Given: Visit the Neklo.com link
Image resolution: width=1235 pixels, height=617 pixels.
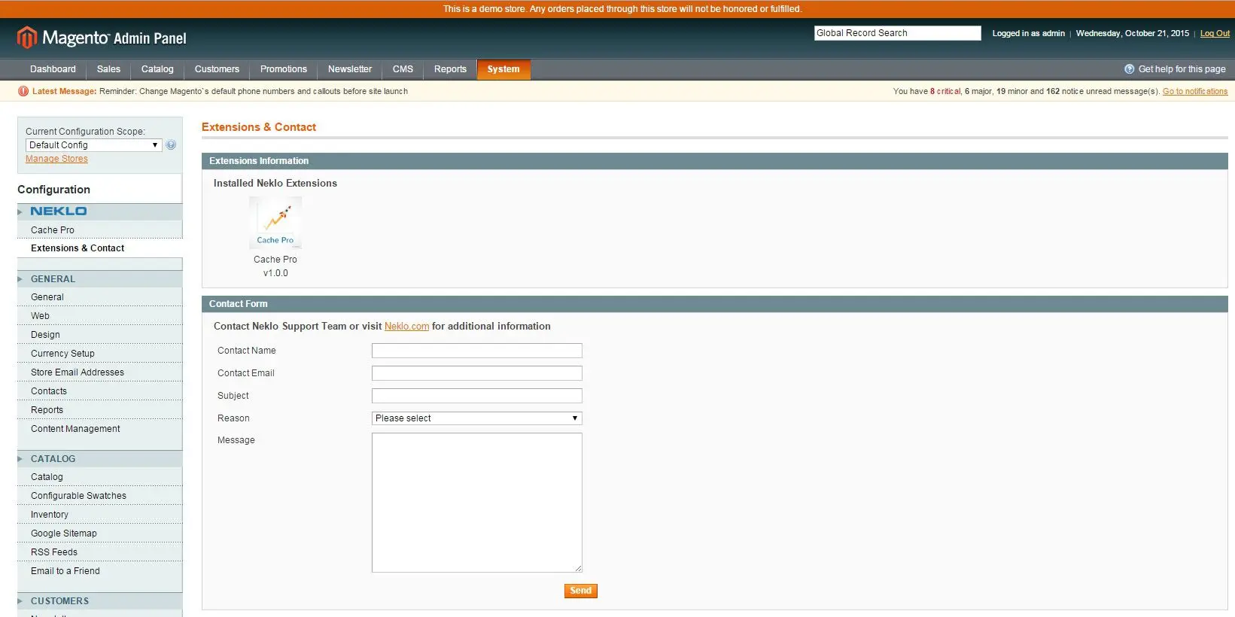Looking at the screenshot, I should tap(406, 327).
